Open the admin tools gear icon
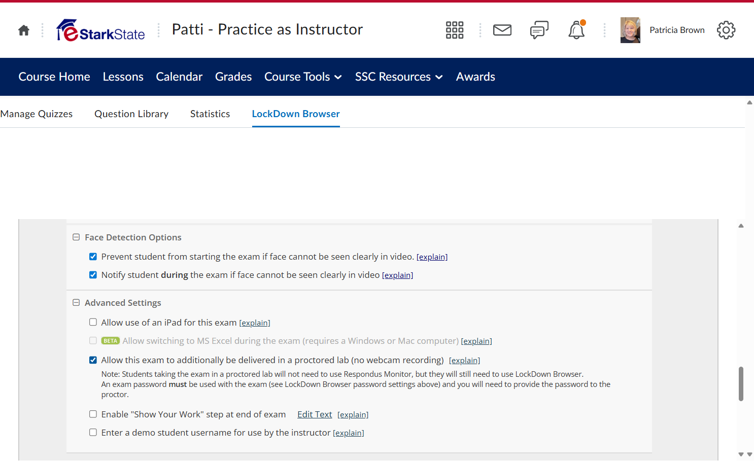 pos(726,30)
